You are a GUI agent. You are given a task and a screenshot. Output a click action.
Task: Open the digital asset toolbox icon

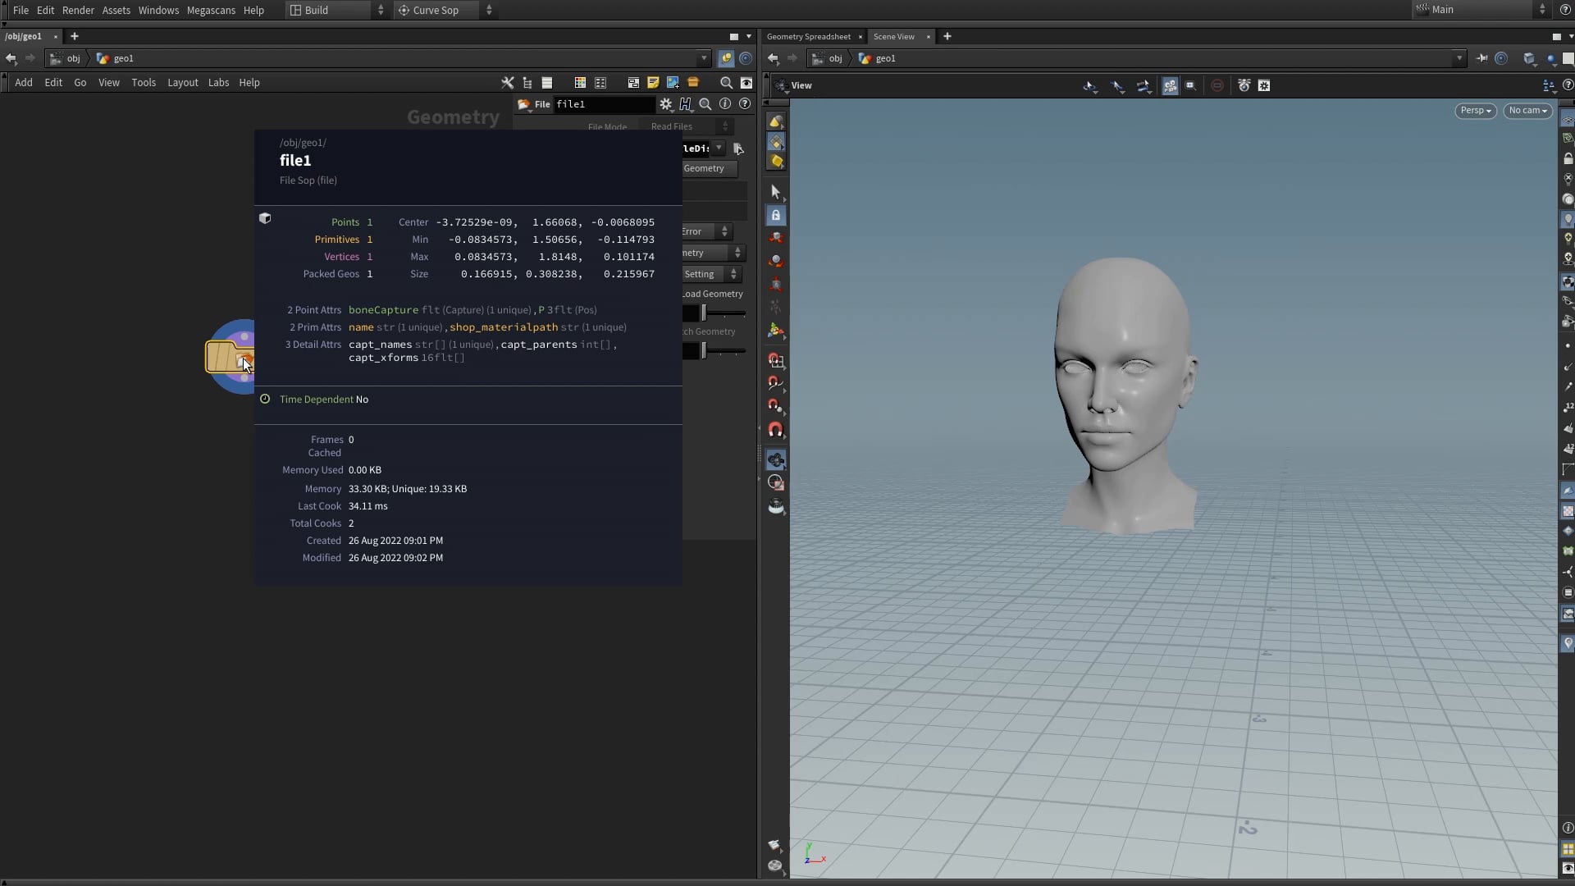pos(694,82)
